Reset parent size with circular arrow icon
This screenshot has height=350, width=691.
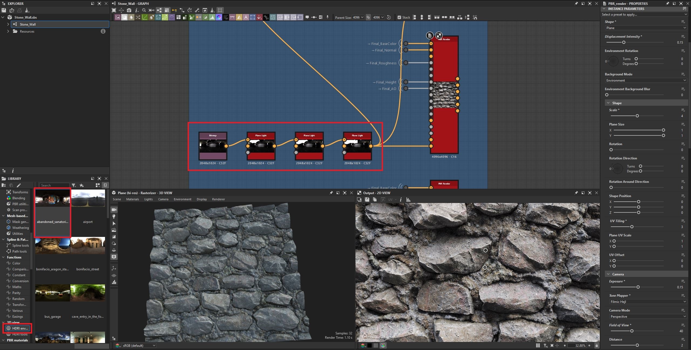pos(389,17)
